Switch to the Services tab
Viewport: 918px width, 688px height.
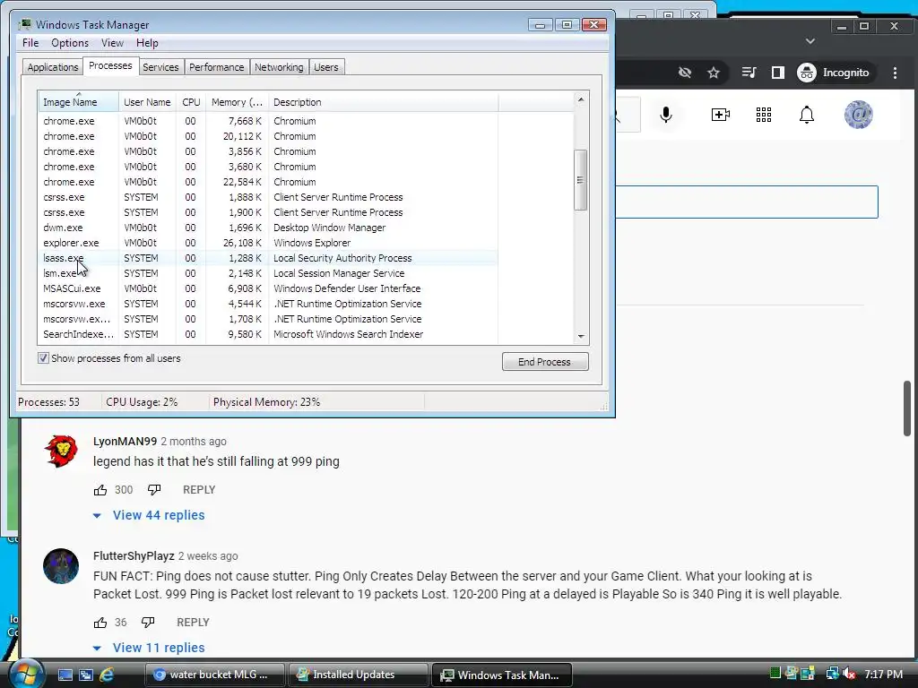pos(160,66)
